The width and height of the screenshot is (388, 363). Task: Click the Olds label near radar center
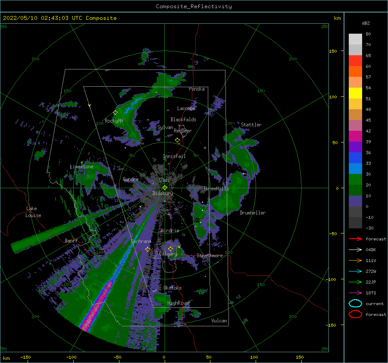pos(165,180)
